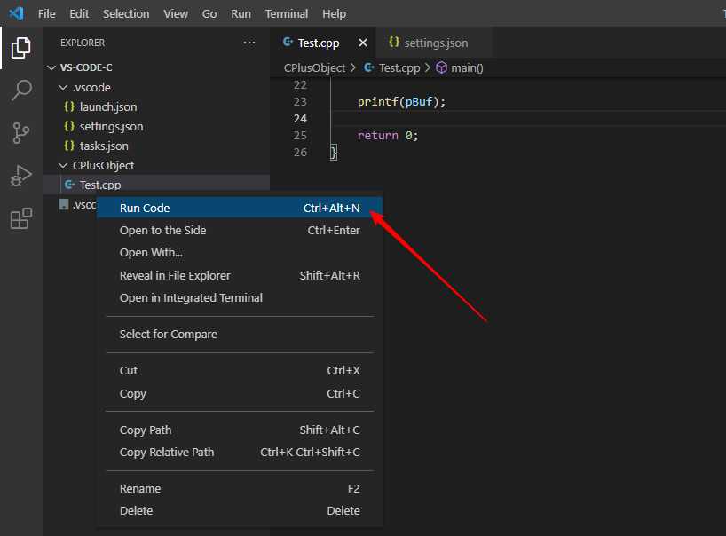Open the Edit menu

coord(79,14)
